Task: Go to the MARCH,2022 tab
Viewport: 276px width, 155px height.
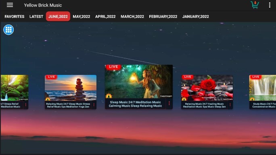Action: pos(132,17)
